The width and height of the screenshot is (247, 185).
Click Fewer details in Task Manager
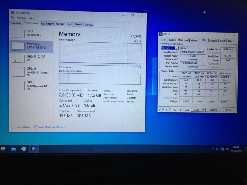(23, 127)
